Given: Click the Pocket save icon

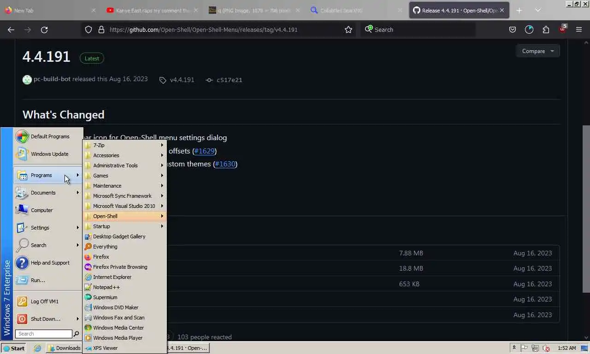Looking at the screenshot, I should 513,29.
